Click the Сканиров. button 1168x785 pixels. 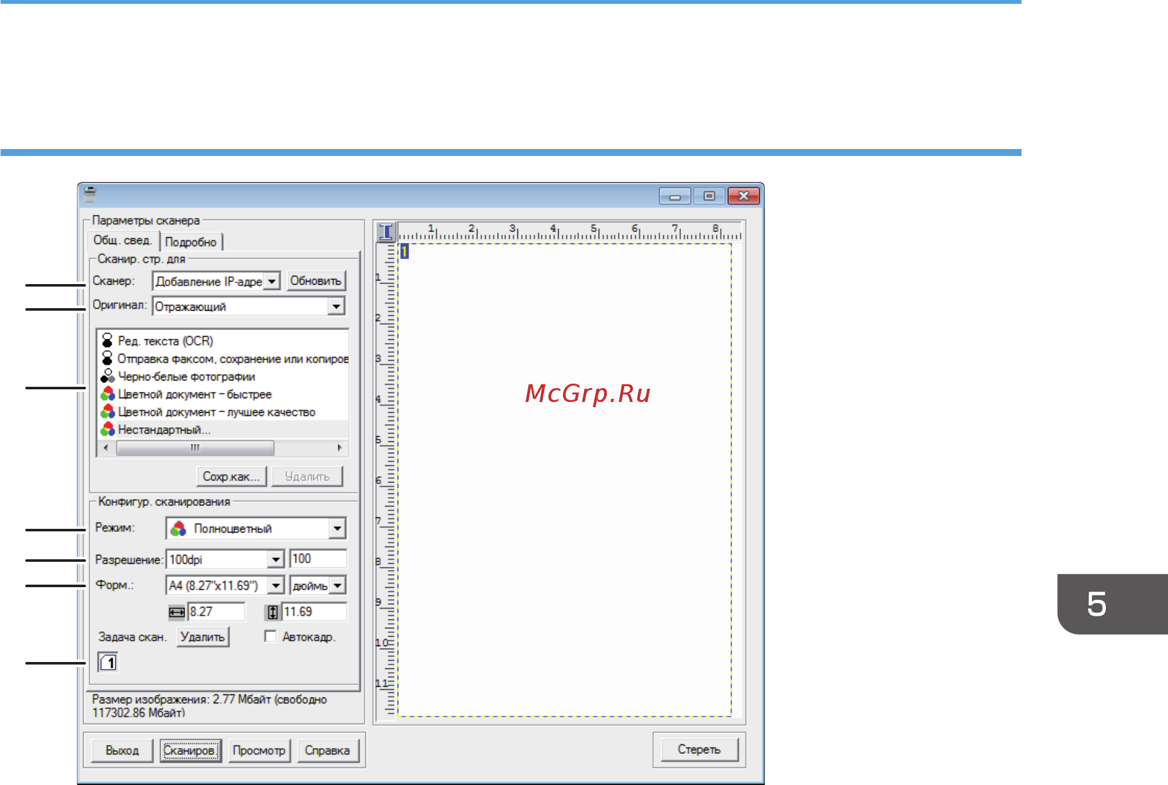(190, 750)
